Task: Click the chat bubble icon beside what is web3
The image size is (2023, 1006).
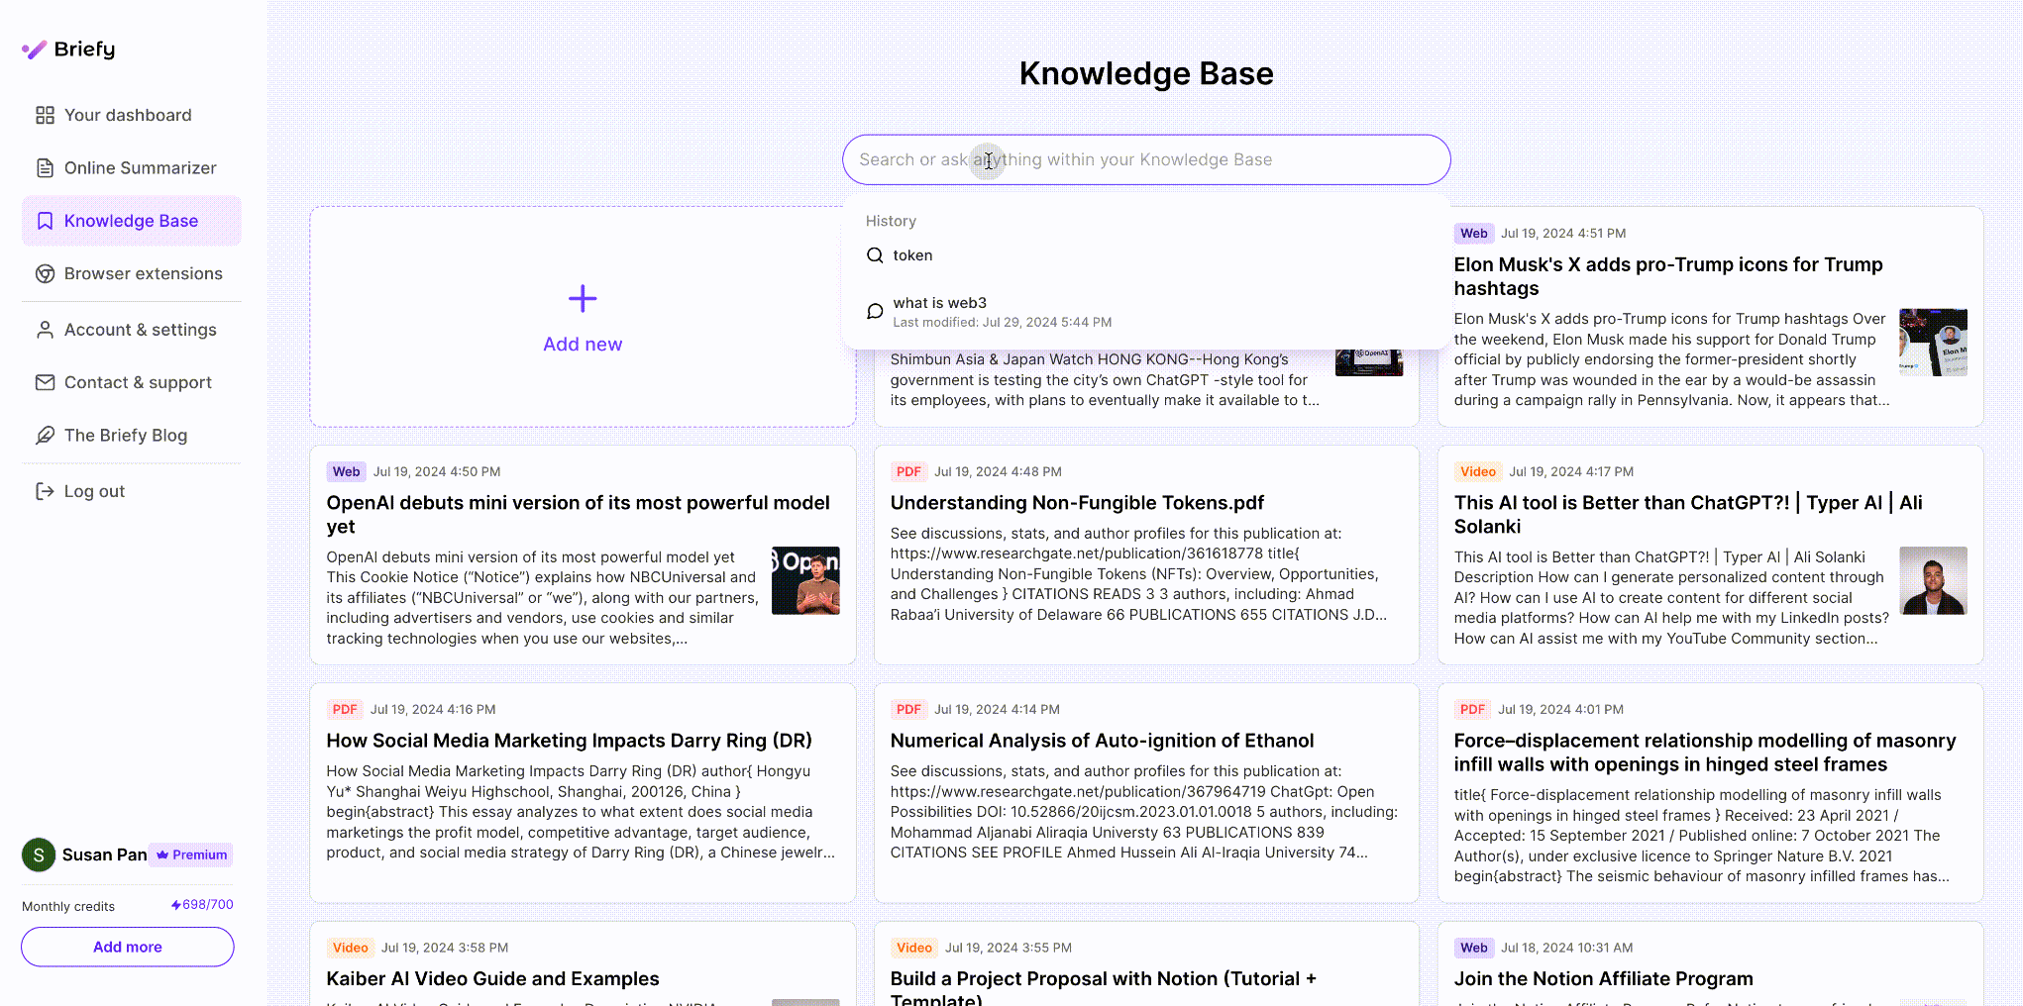Action: [x=875, y=311]
